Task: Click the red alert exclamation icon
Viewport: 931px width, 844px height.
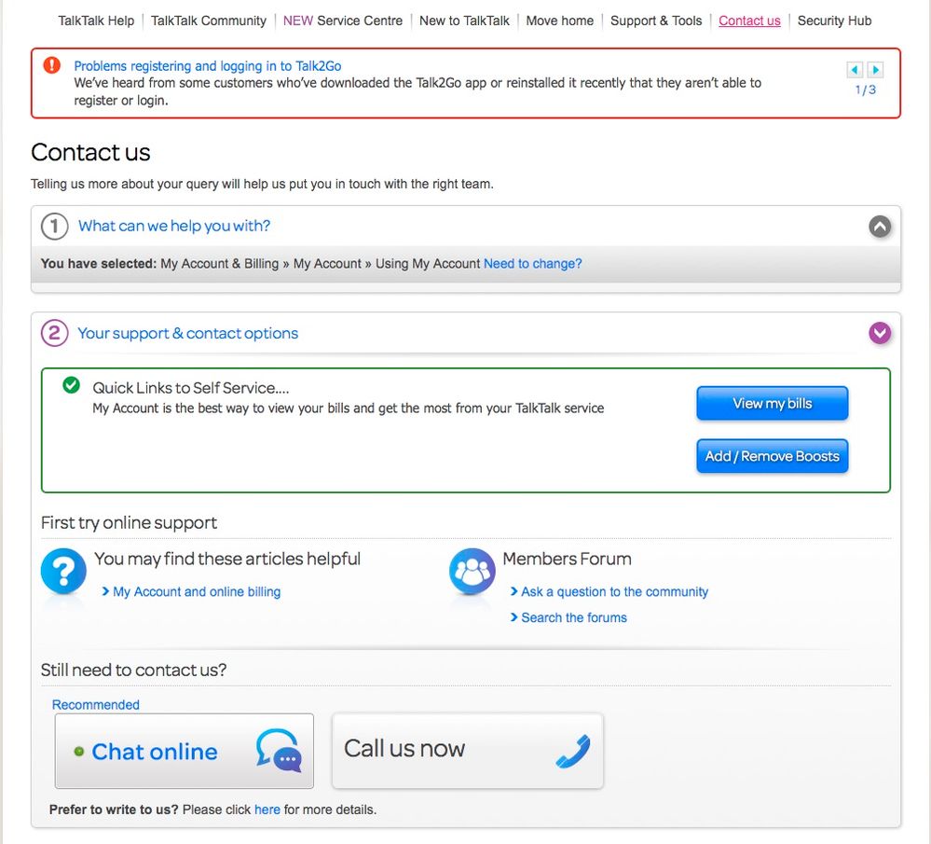Action: 51,64
